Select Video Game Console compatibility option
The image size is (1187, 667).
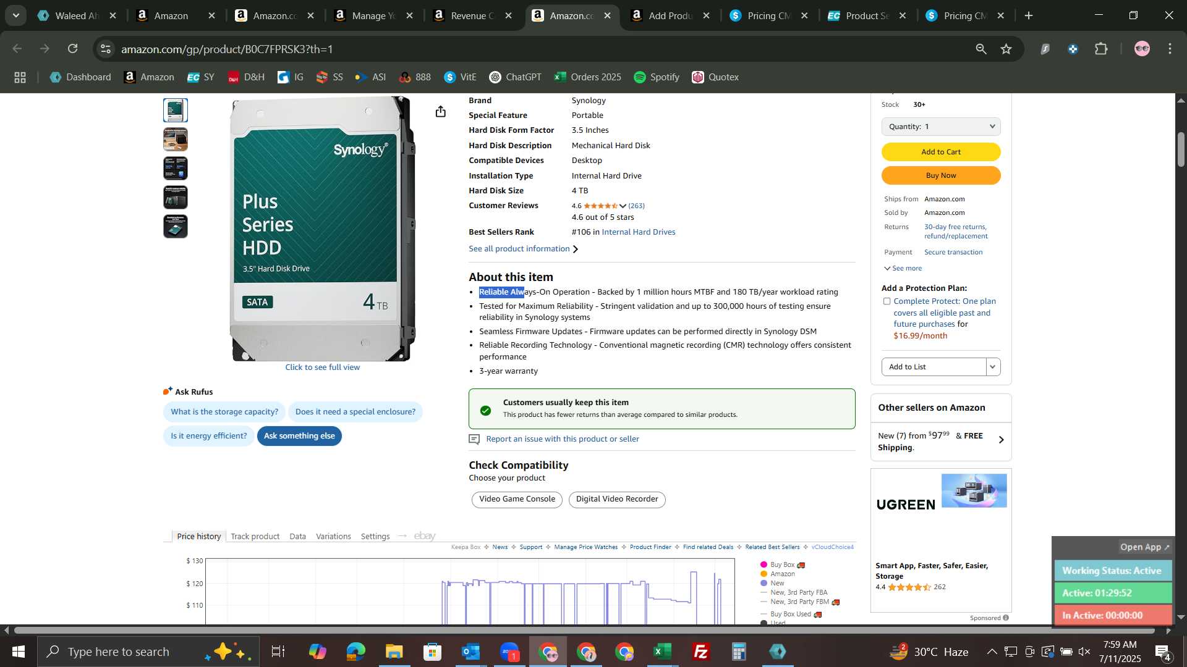click(517, 499)
